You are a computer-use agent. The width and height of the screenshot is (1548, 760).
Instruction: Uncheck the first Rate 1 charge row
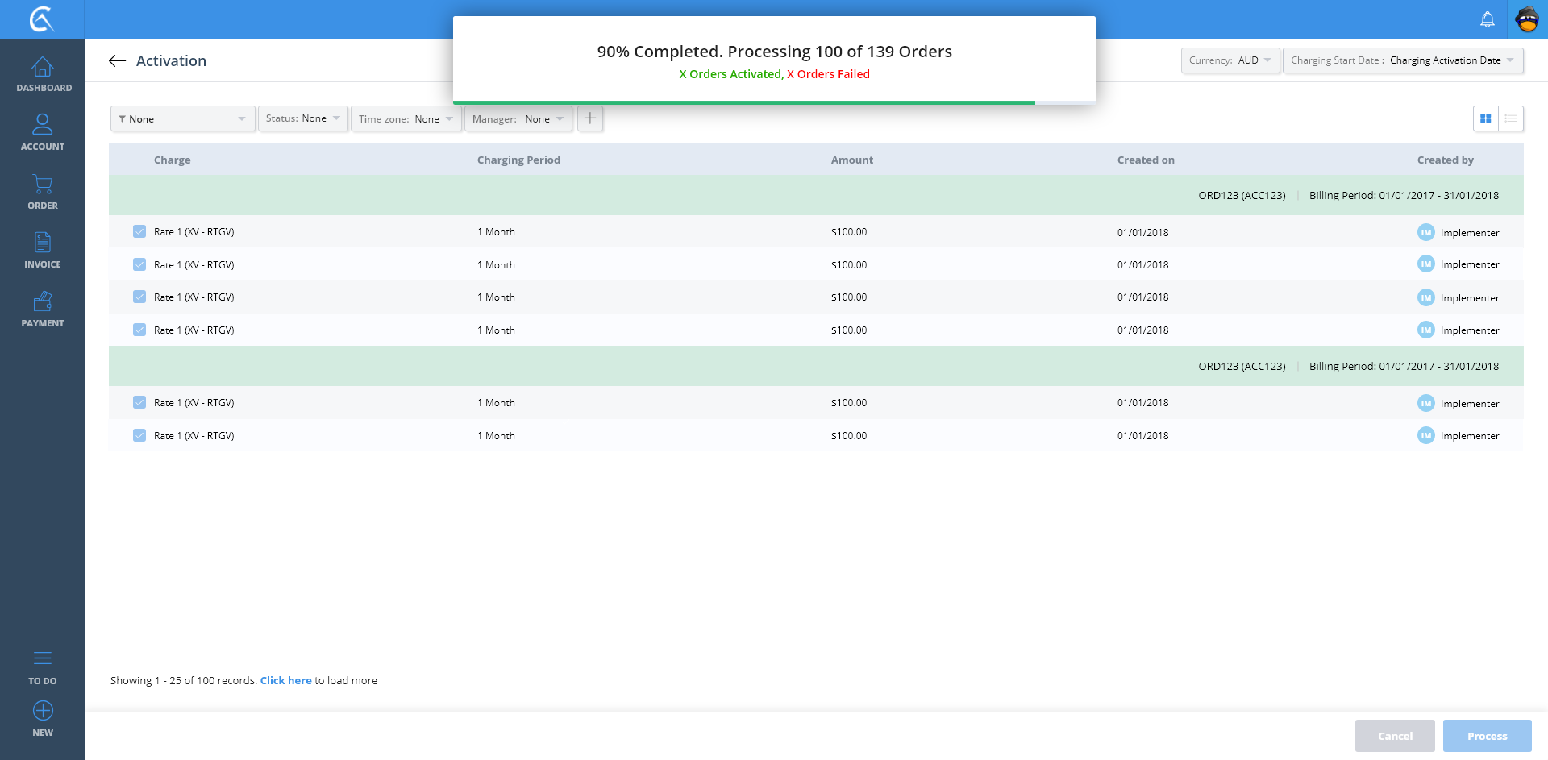coord(139,232)
